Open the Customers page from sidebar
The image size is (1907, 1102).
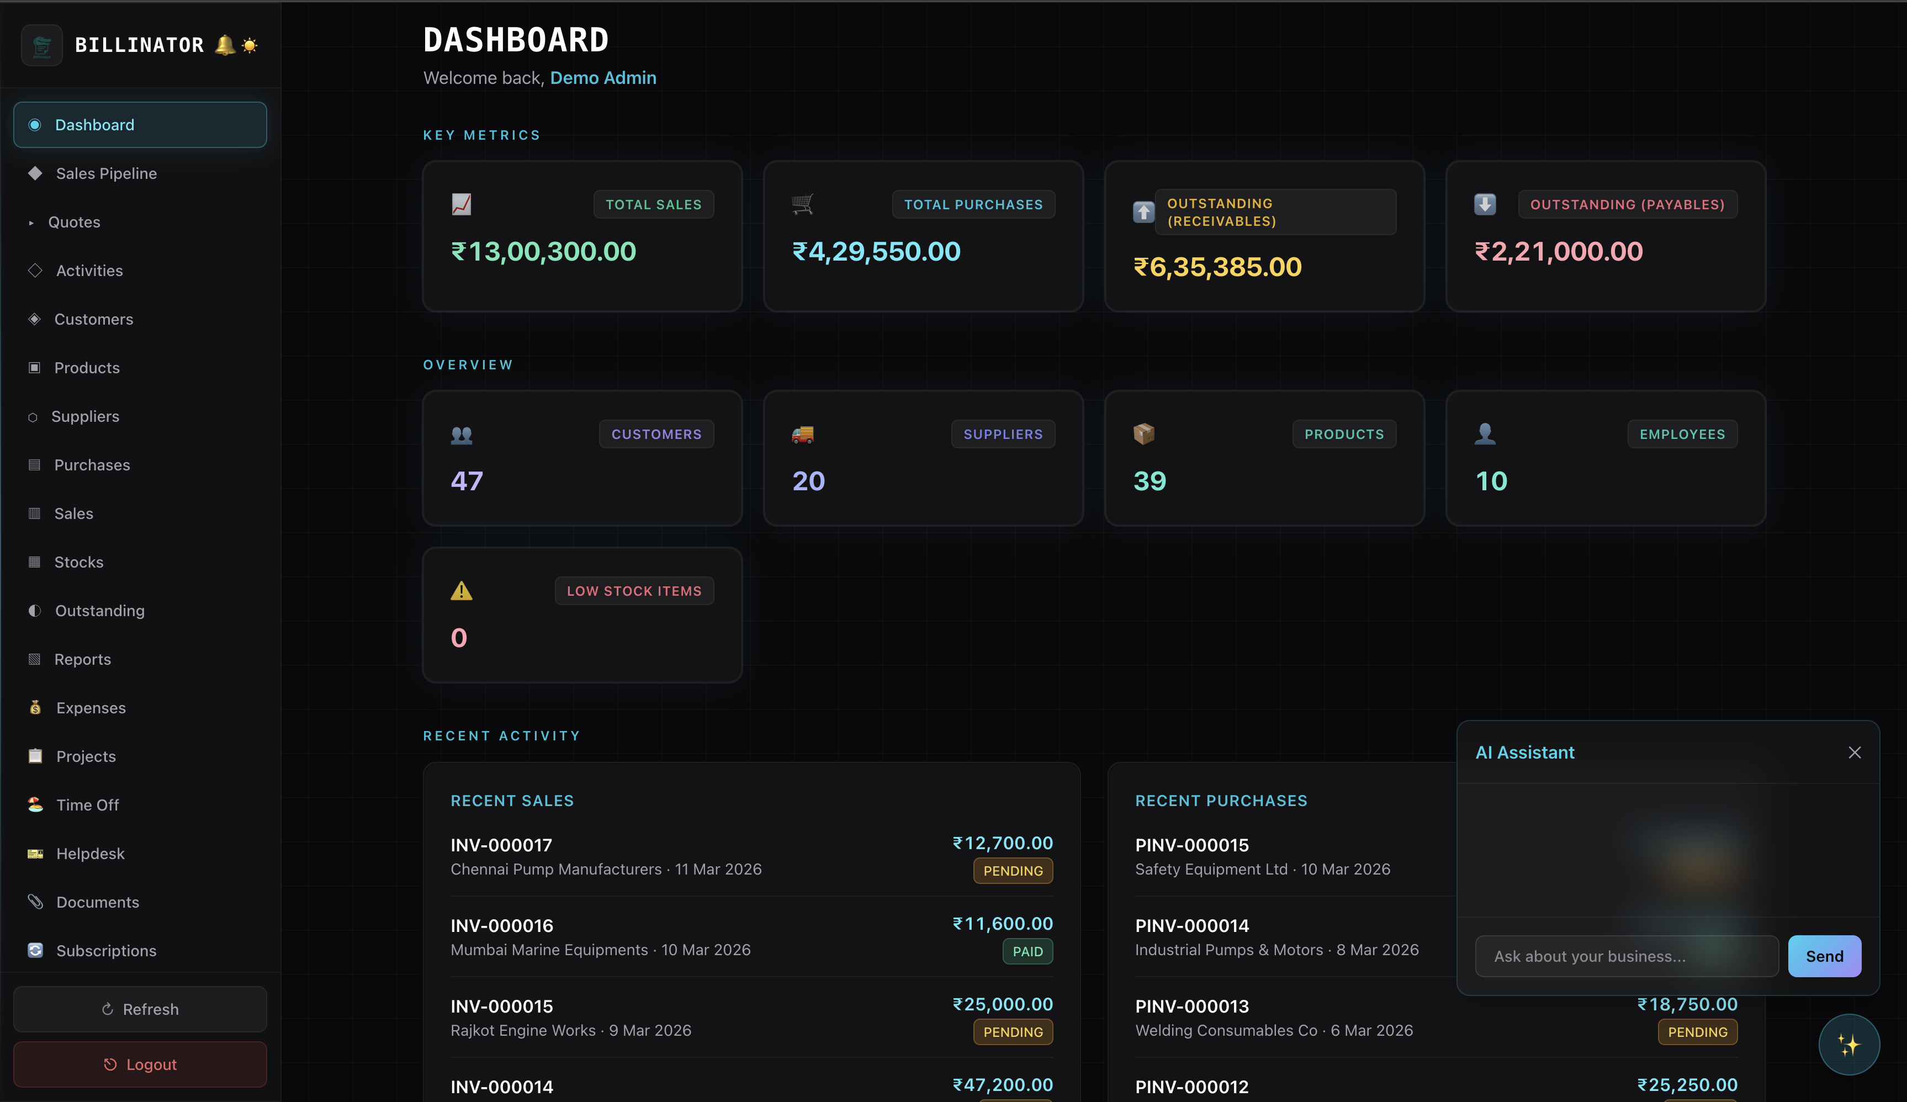93,319
